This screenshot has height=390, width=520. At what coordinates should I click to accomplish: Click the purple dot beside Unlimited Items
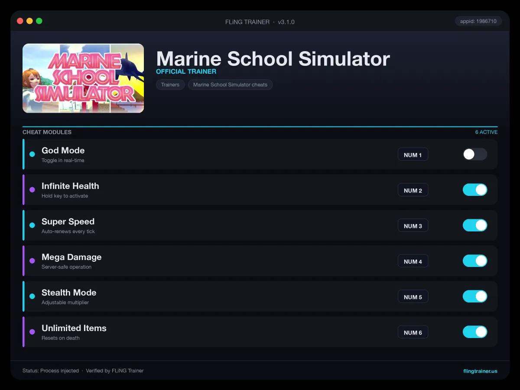32,332
